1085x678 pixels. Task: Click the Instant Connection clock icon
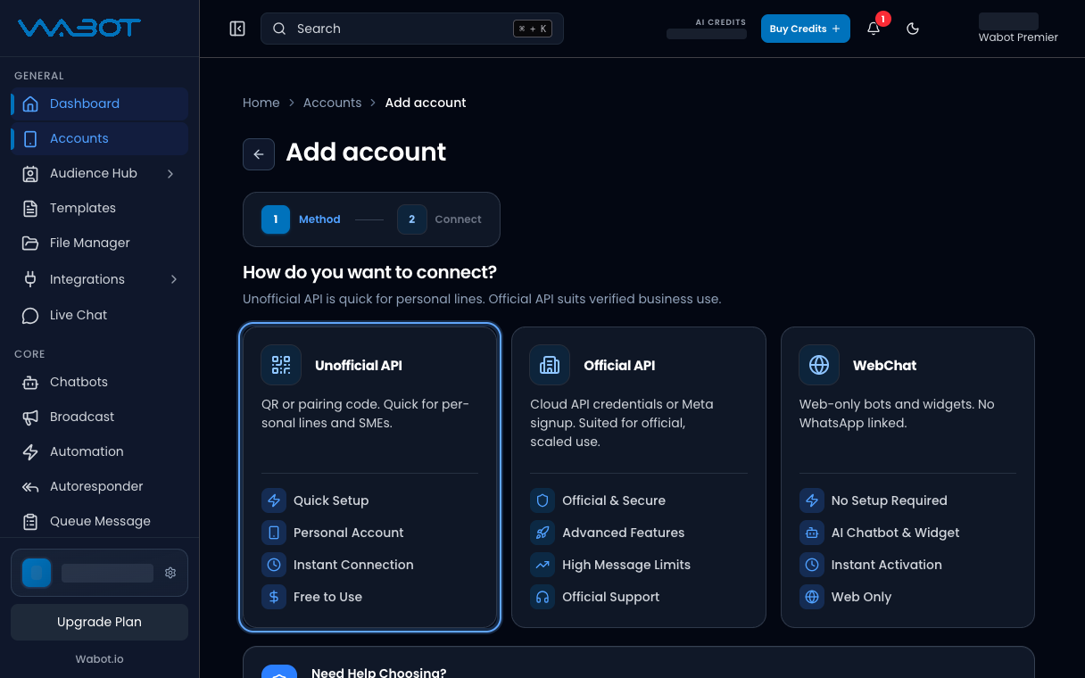coord(274,565)
